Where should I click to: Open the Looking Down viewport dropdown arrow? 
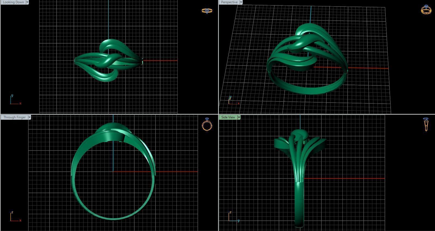coord(27,2)
